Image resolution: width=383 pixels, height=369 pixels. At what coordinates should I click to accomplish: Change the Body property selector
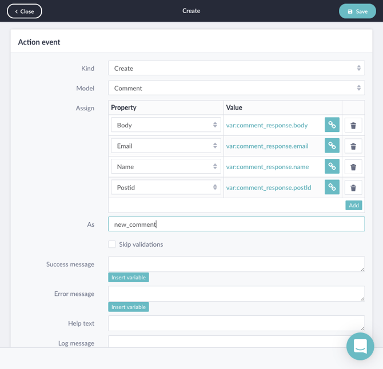pyautogui.click(x=166, y=125)
